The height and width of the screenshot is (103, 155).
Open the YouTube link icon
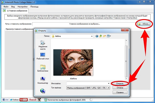[24, 100]
